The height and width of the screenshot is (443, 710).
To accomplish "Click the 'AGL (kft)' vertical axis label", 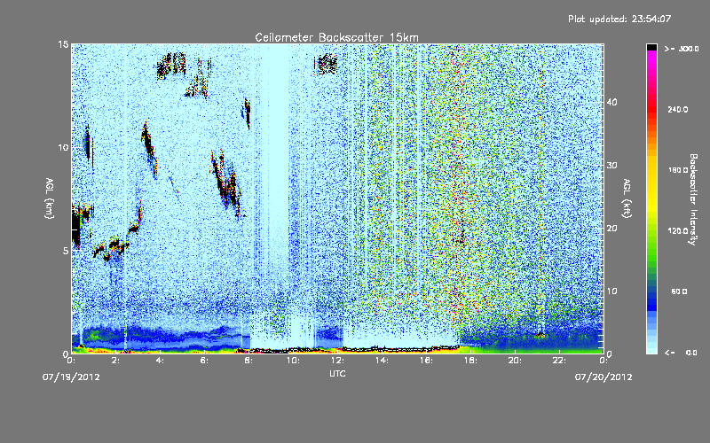I will pos(627,198).
